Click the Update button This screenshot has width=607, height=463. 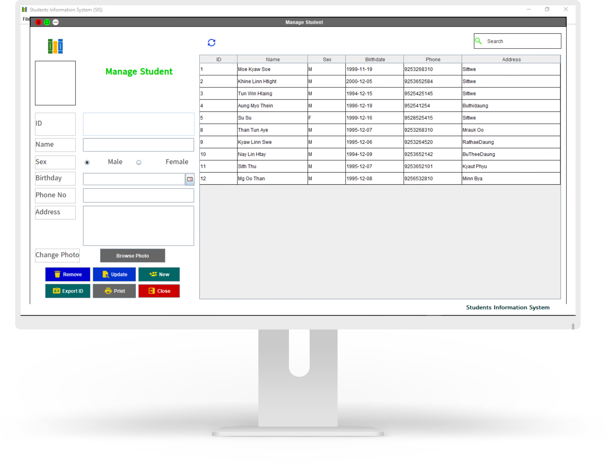114,274
